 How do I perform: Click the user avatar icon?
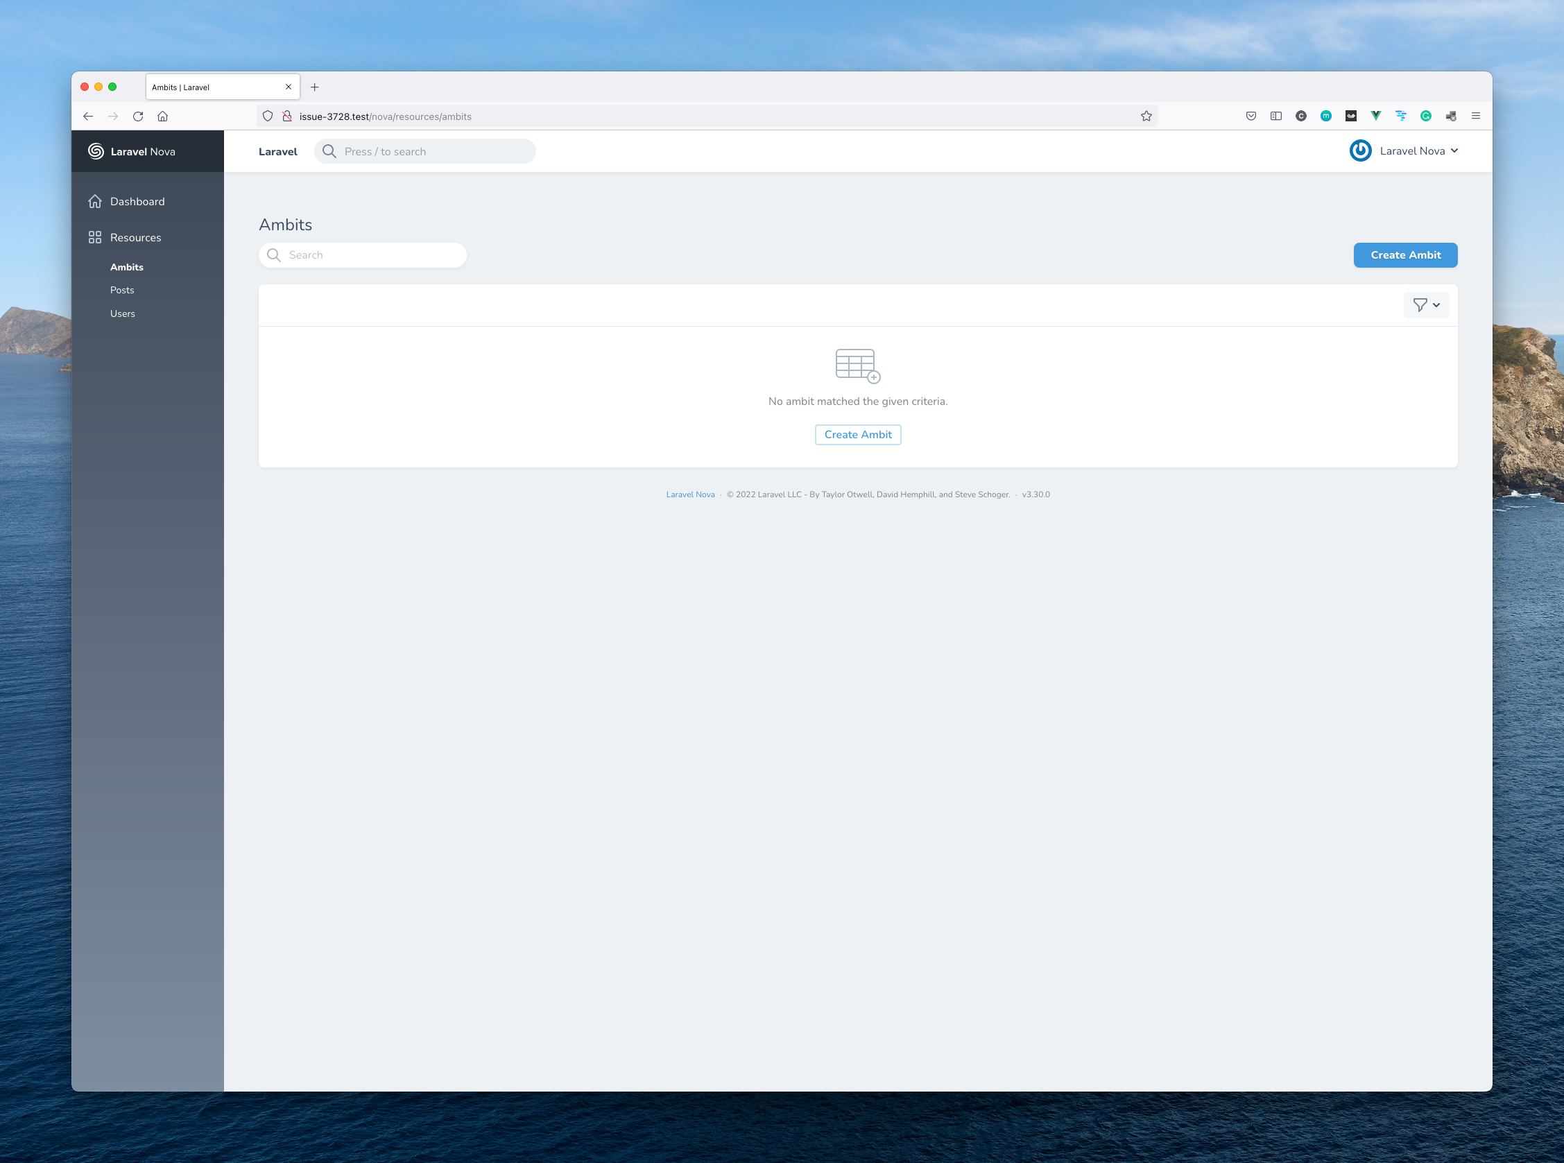1361,150
